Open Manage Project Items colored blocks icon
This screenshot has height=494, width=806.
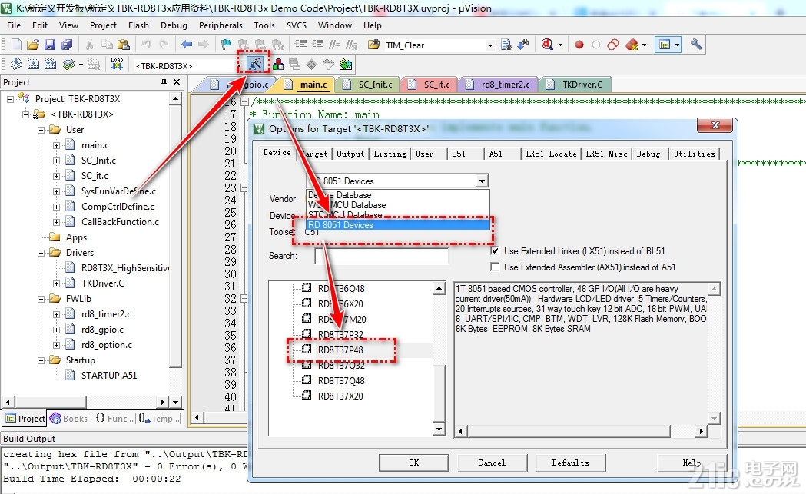click(278, 65)
